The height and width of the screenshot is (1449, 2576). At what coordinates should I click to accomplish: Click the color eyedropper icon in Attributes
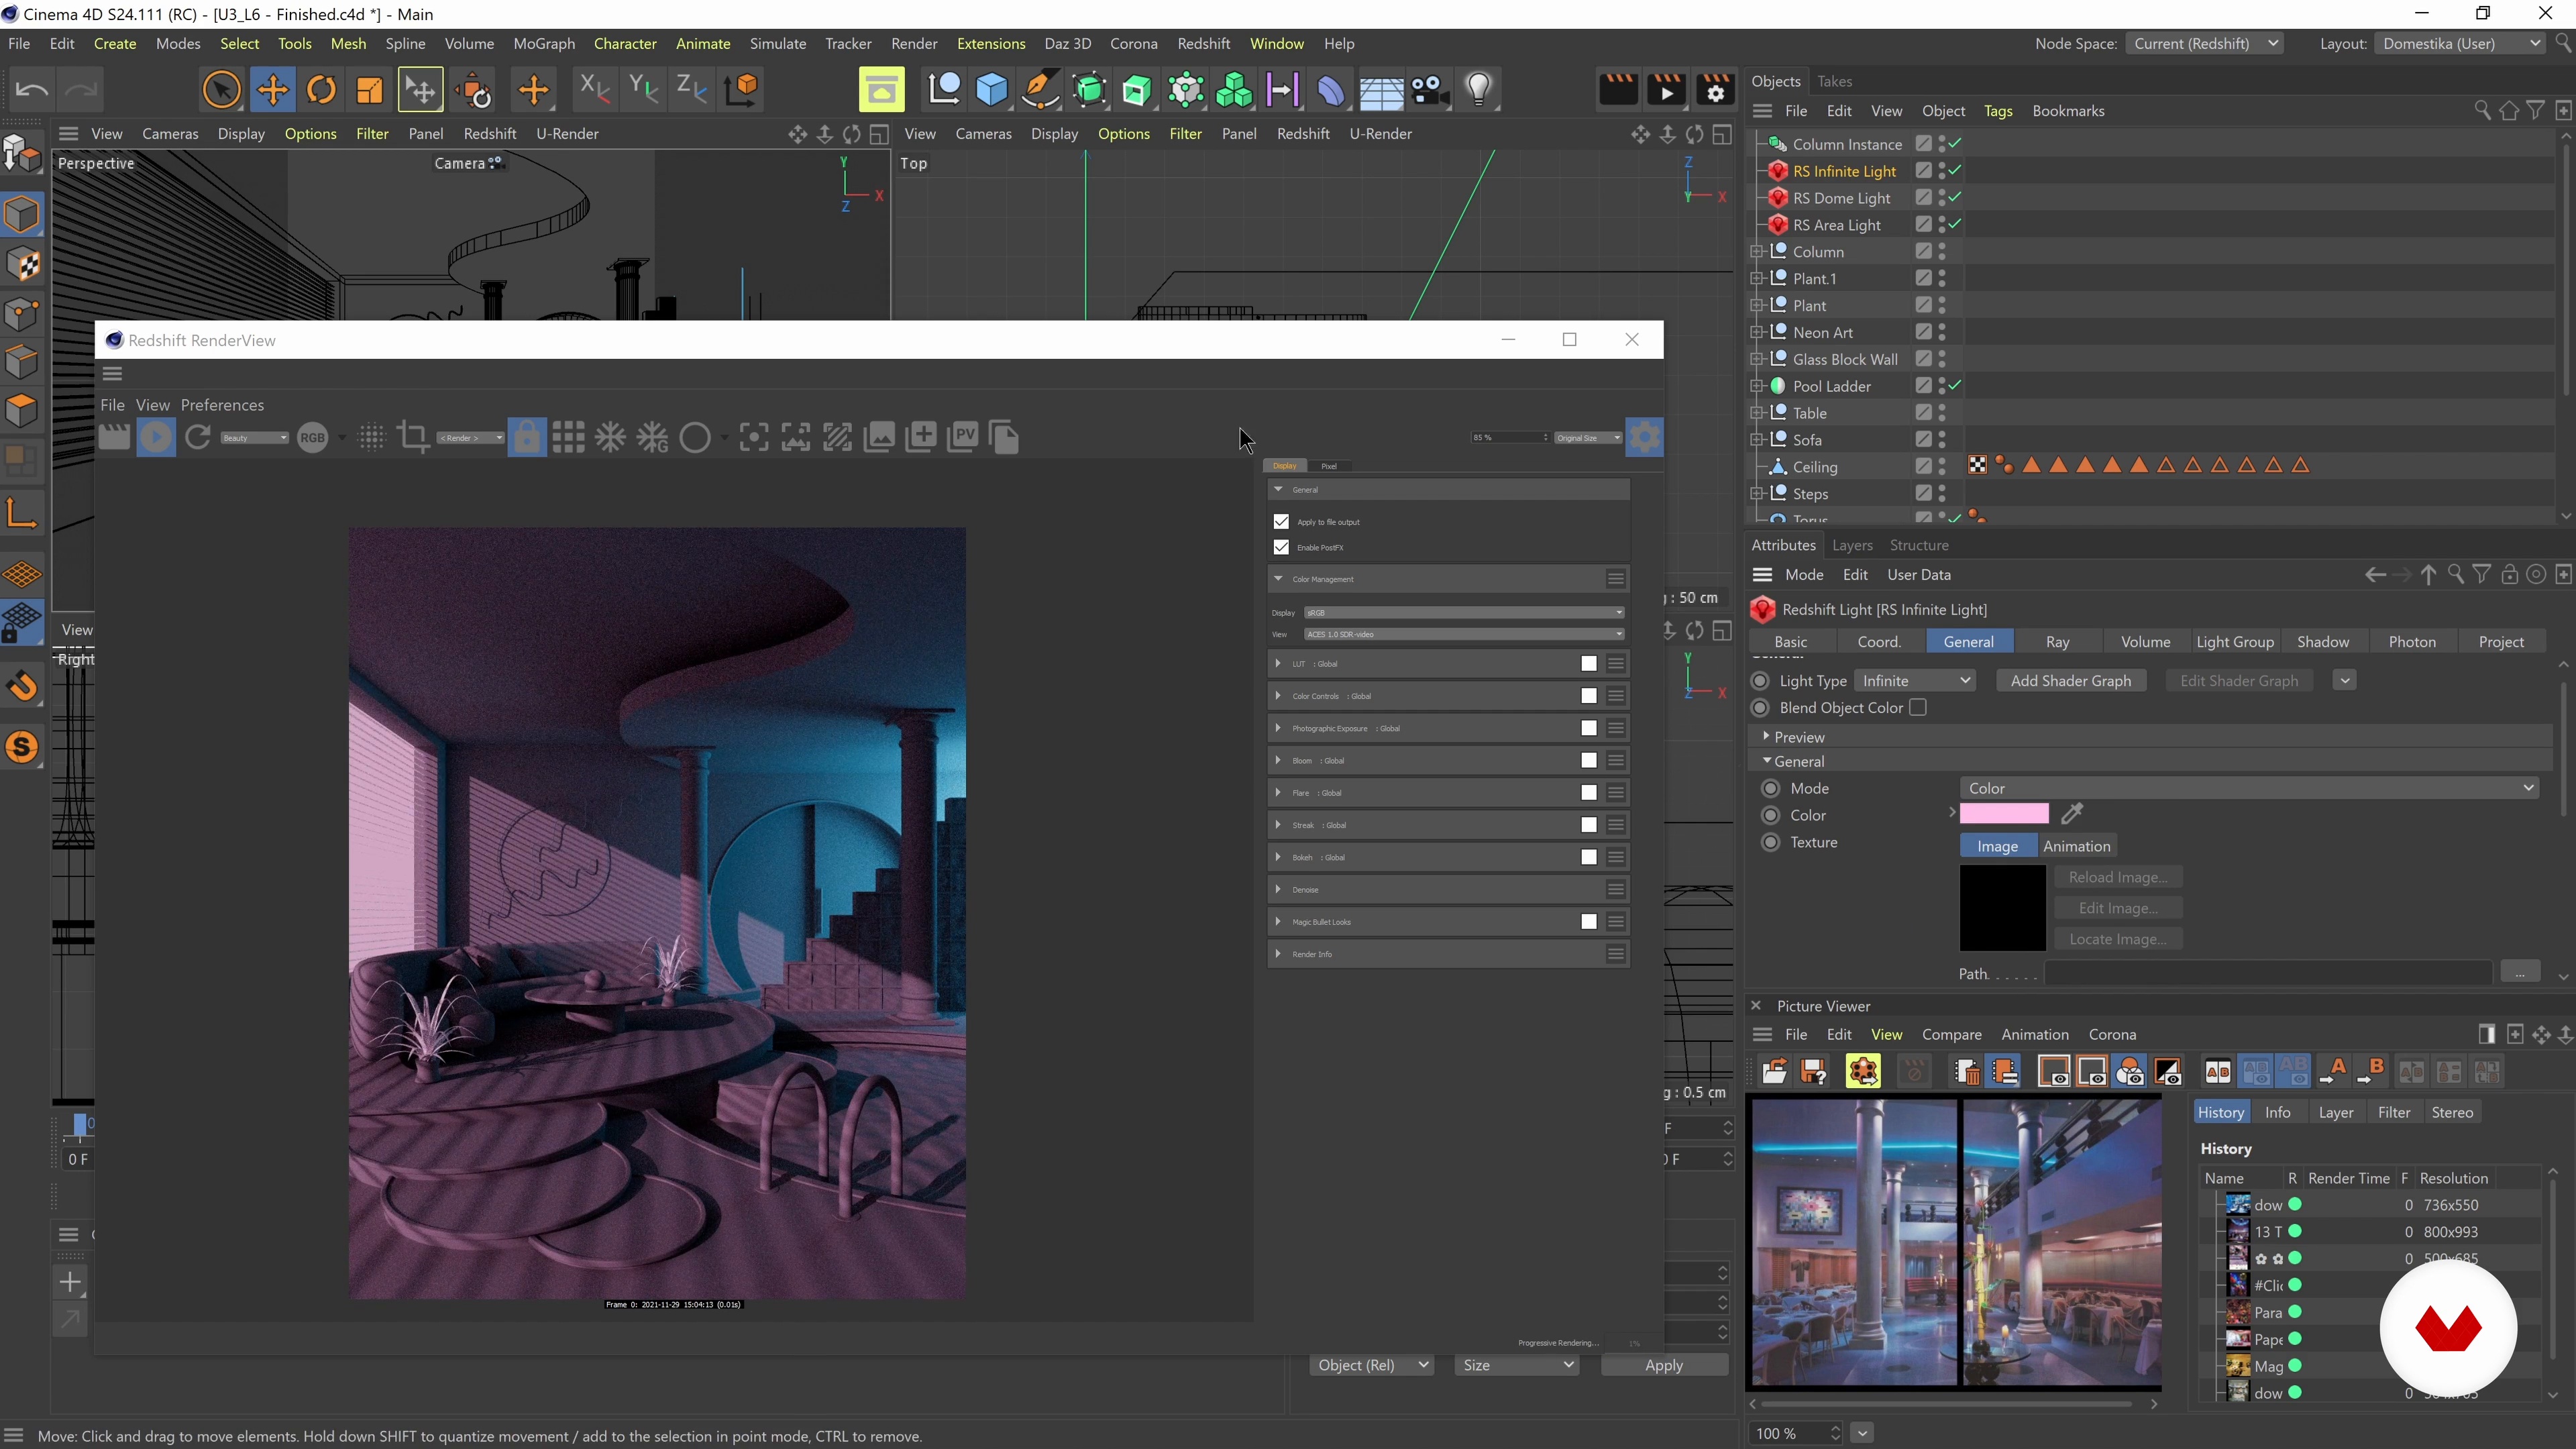[2072, 814]
